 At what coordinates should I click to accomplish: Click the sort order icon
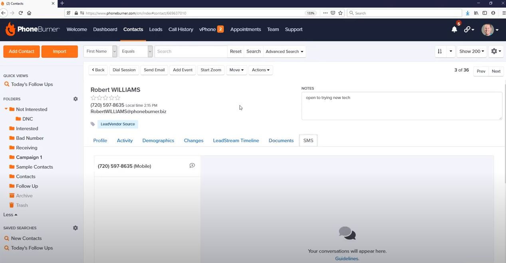(440, 51)
